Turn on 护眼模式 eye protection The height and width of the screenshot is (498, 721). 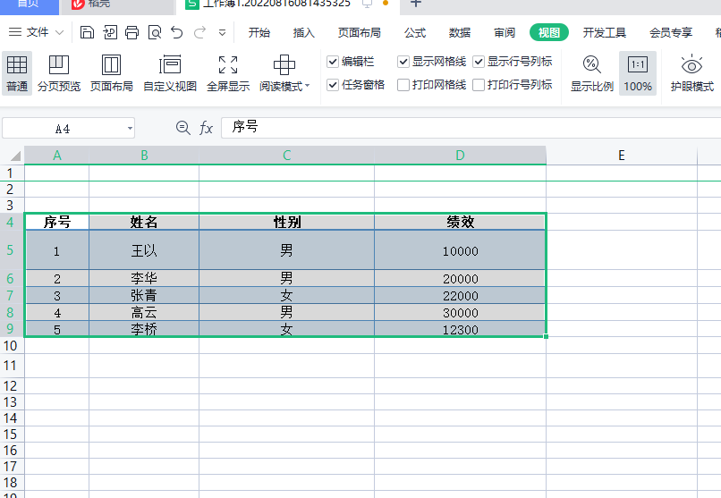click(691, 73)
